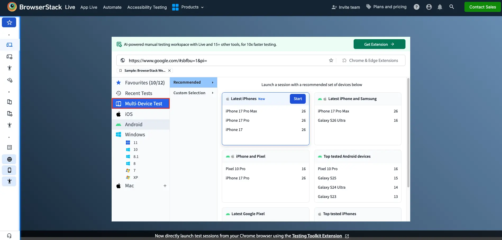Click the bottom accessibility figure sidebar icon
Screen dimensions: 502x240
point(9,181)
